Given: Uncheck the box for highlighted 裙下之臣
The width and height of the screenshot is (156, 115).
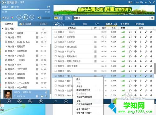Looking at the screenshot, I should [56, 76].
